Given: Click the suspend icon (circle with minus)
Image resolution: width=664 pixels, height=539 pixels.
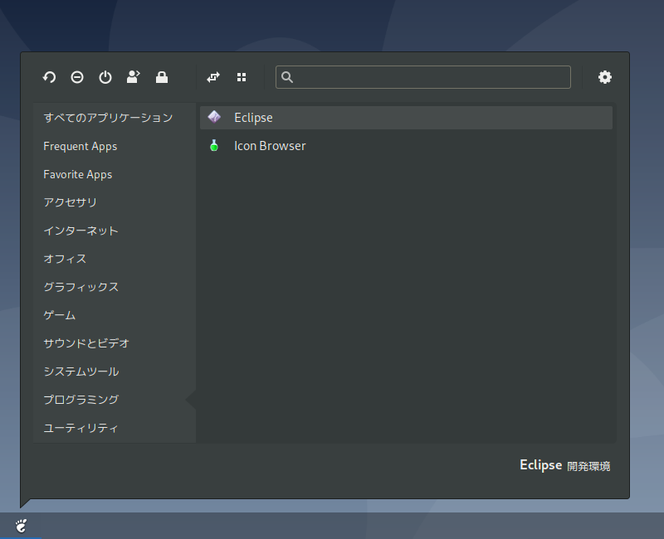Looking at the screenshot, I should [77, 77].
